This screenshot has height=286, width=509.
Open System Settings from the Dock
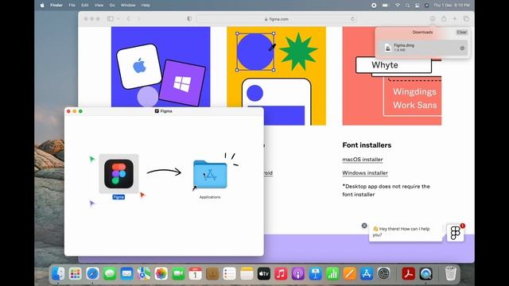(x=383, y=274)
